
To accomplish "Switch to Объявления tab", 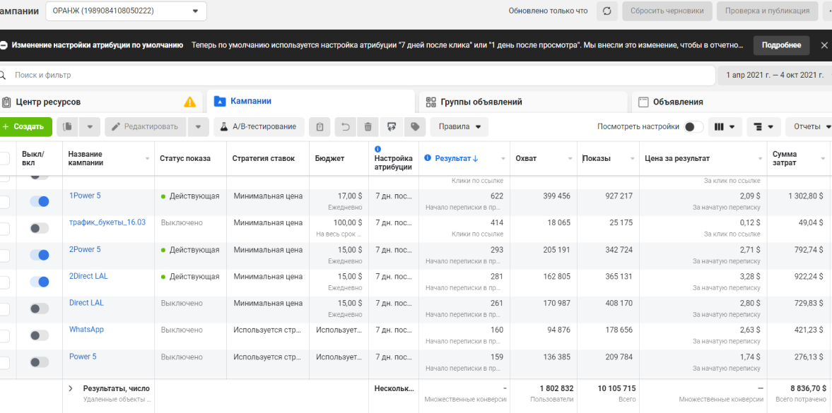I will 732,102.
